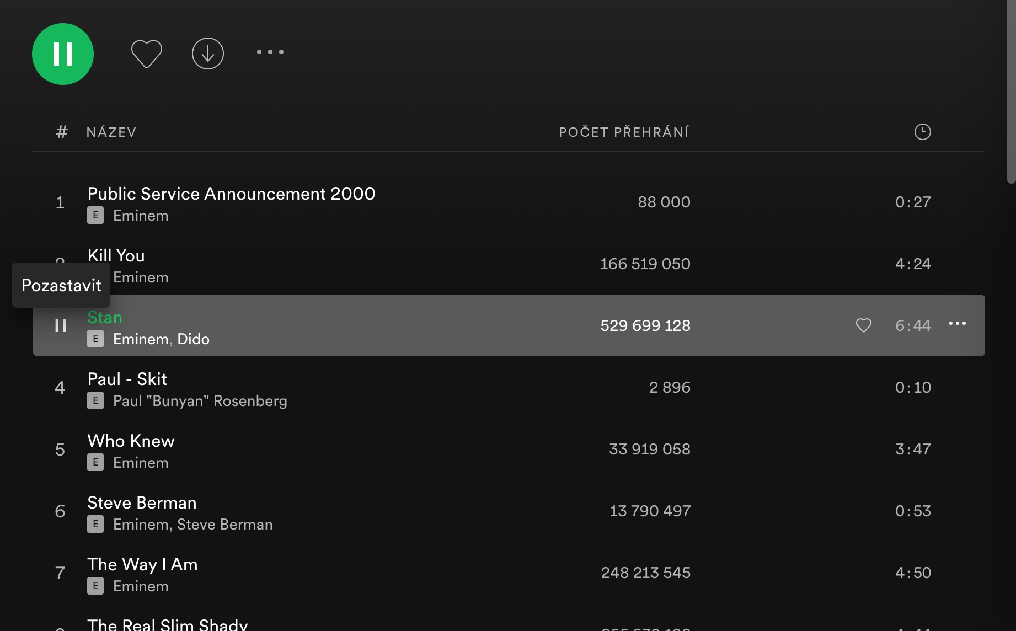Open Dido artist link
The height and width of the screenshot is (631, 1016).
tap(193, 339)
